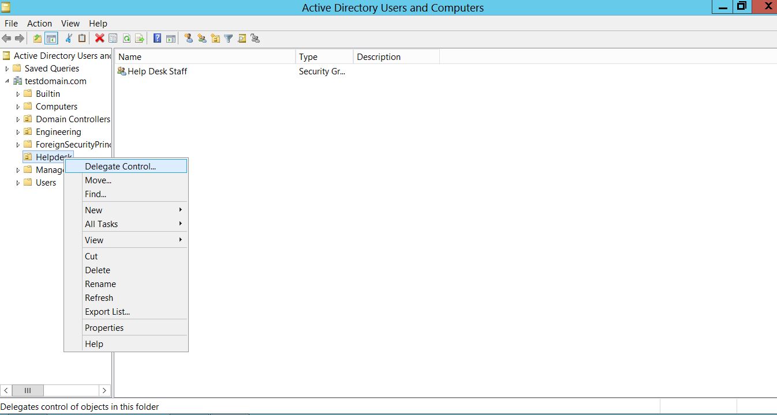Click the Type column header
The width and height of the screenshot is (777, 415).
pyautogui.click(x=324, y=57)
